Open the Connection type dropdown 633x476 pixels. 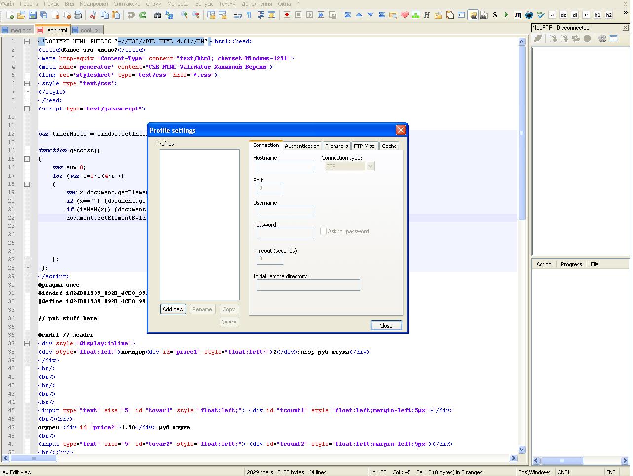tap(349, 167)
